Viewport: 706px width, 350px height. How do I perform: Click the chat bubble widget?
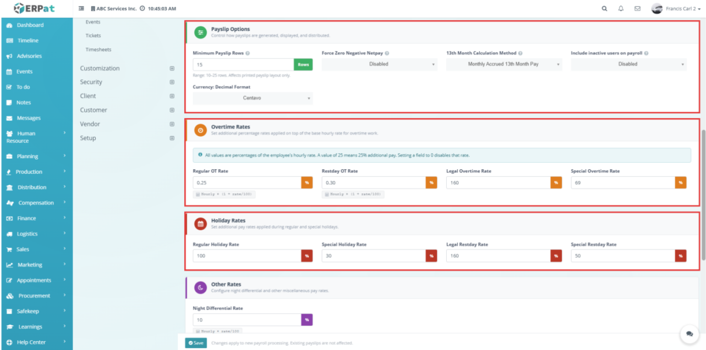[x=689, y=334]
